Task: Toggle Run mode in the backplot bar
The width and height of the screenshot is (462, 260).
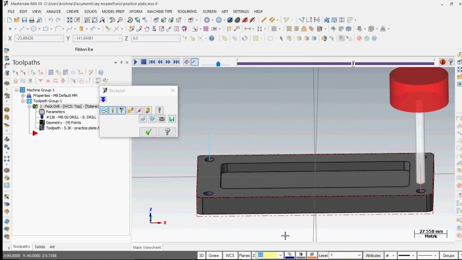Action: [x=195, y=62]
